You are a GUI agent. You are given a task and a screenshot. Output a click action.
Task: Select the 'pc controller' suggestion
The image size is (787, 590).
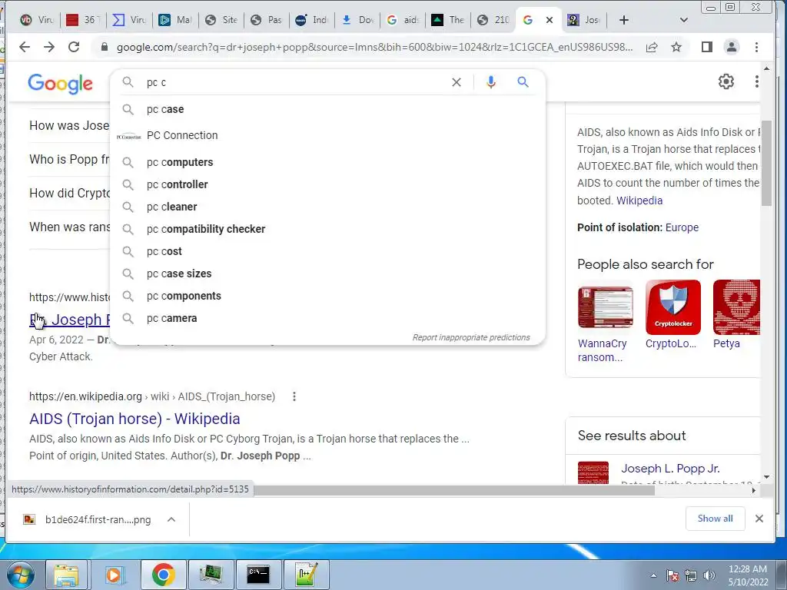coord(327,184)
